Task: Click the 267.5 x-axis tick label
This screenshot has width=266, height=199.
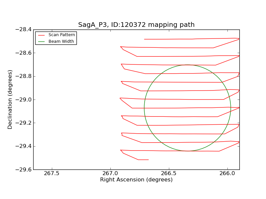Action: (52, 173)
